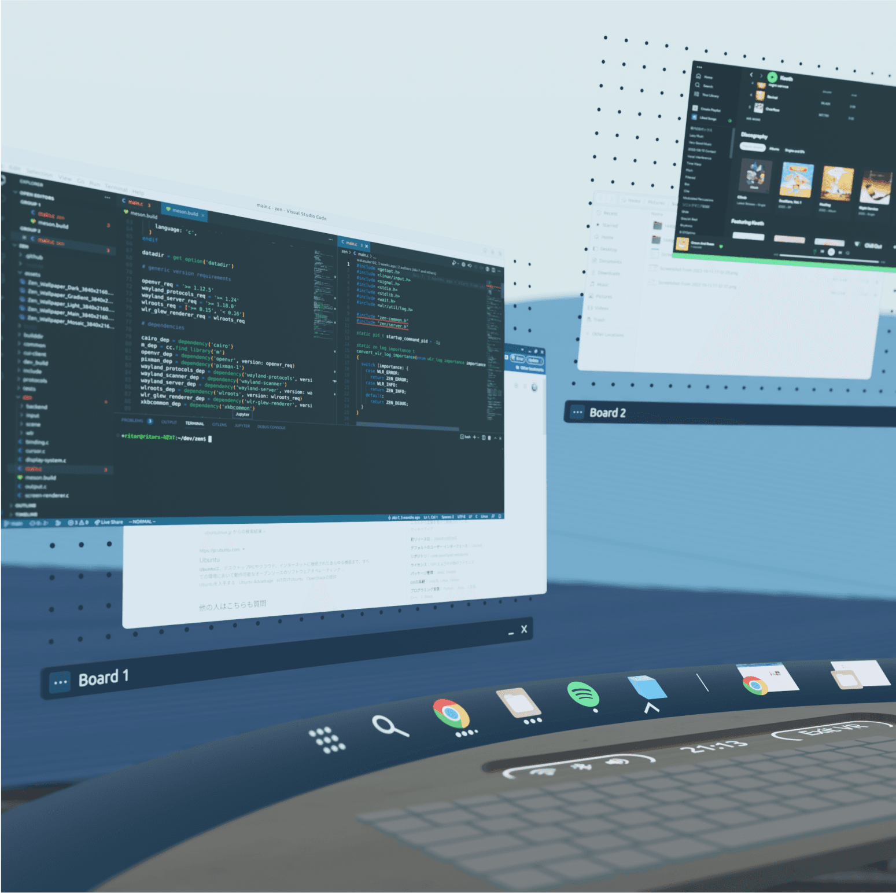Open Downloads in the Files window sidebar

coord(604,273)
